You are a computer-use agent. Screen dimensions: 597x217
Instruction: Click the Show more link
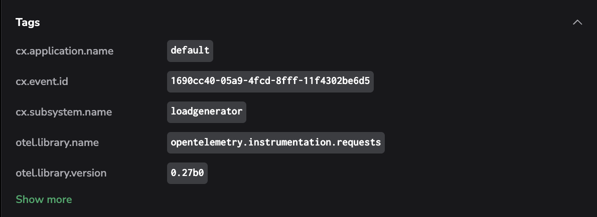44,199
